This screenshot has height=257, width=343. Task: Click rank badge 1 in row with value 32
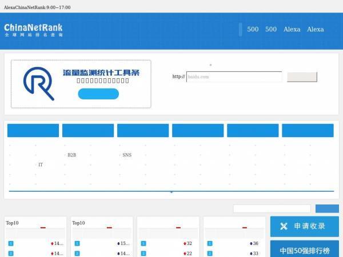(x=143, y=243)
